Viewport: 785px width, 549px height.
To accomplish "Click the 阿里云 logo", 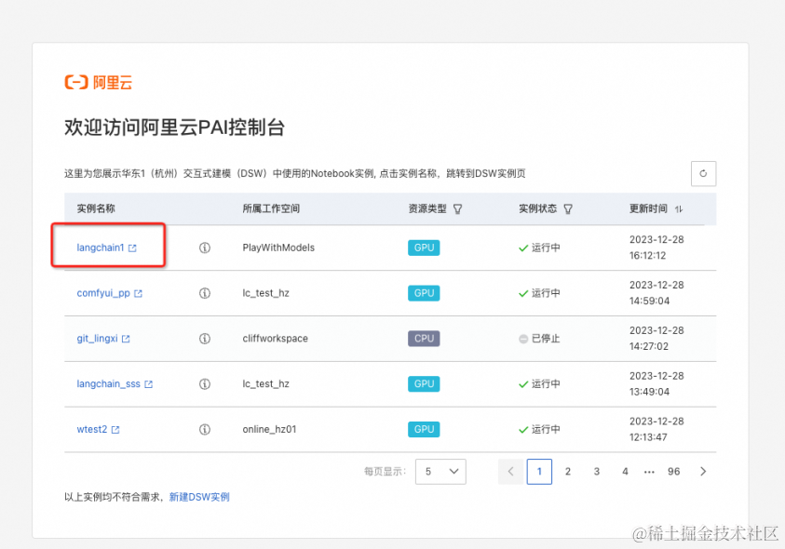I will pyautogui.click(x=99, y=82).
